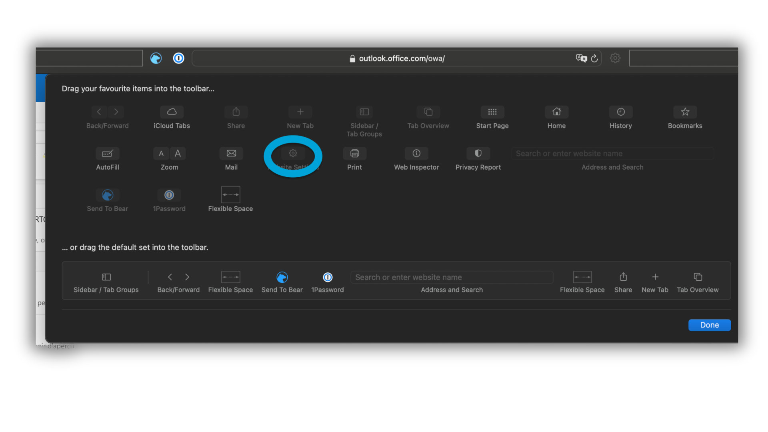Click the Home toolbar icon
The height and width of the screenshot is (432, 768).
point(556,112)
